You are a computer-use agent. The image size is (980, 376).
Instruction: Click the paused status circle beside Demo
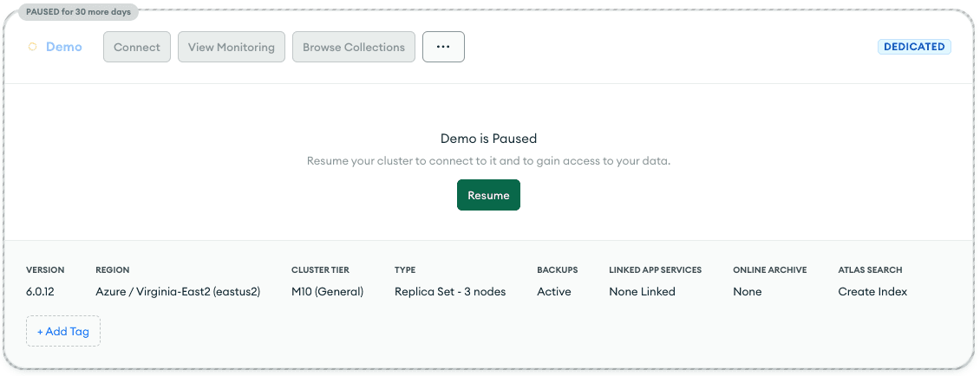[33, 47]
